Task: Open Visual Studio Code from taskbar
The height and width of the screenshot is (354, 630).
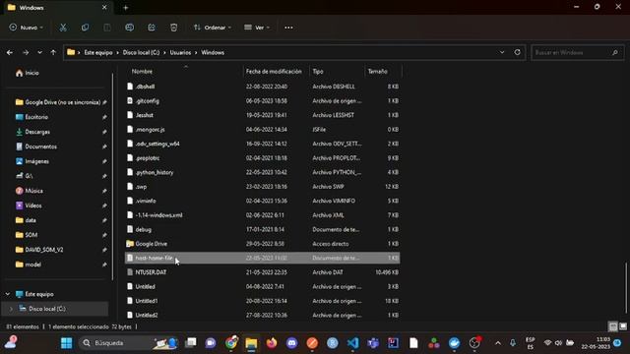Action: point(352,343)
